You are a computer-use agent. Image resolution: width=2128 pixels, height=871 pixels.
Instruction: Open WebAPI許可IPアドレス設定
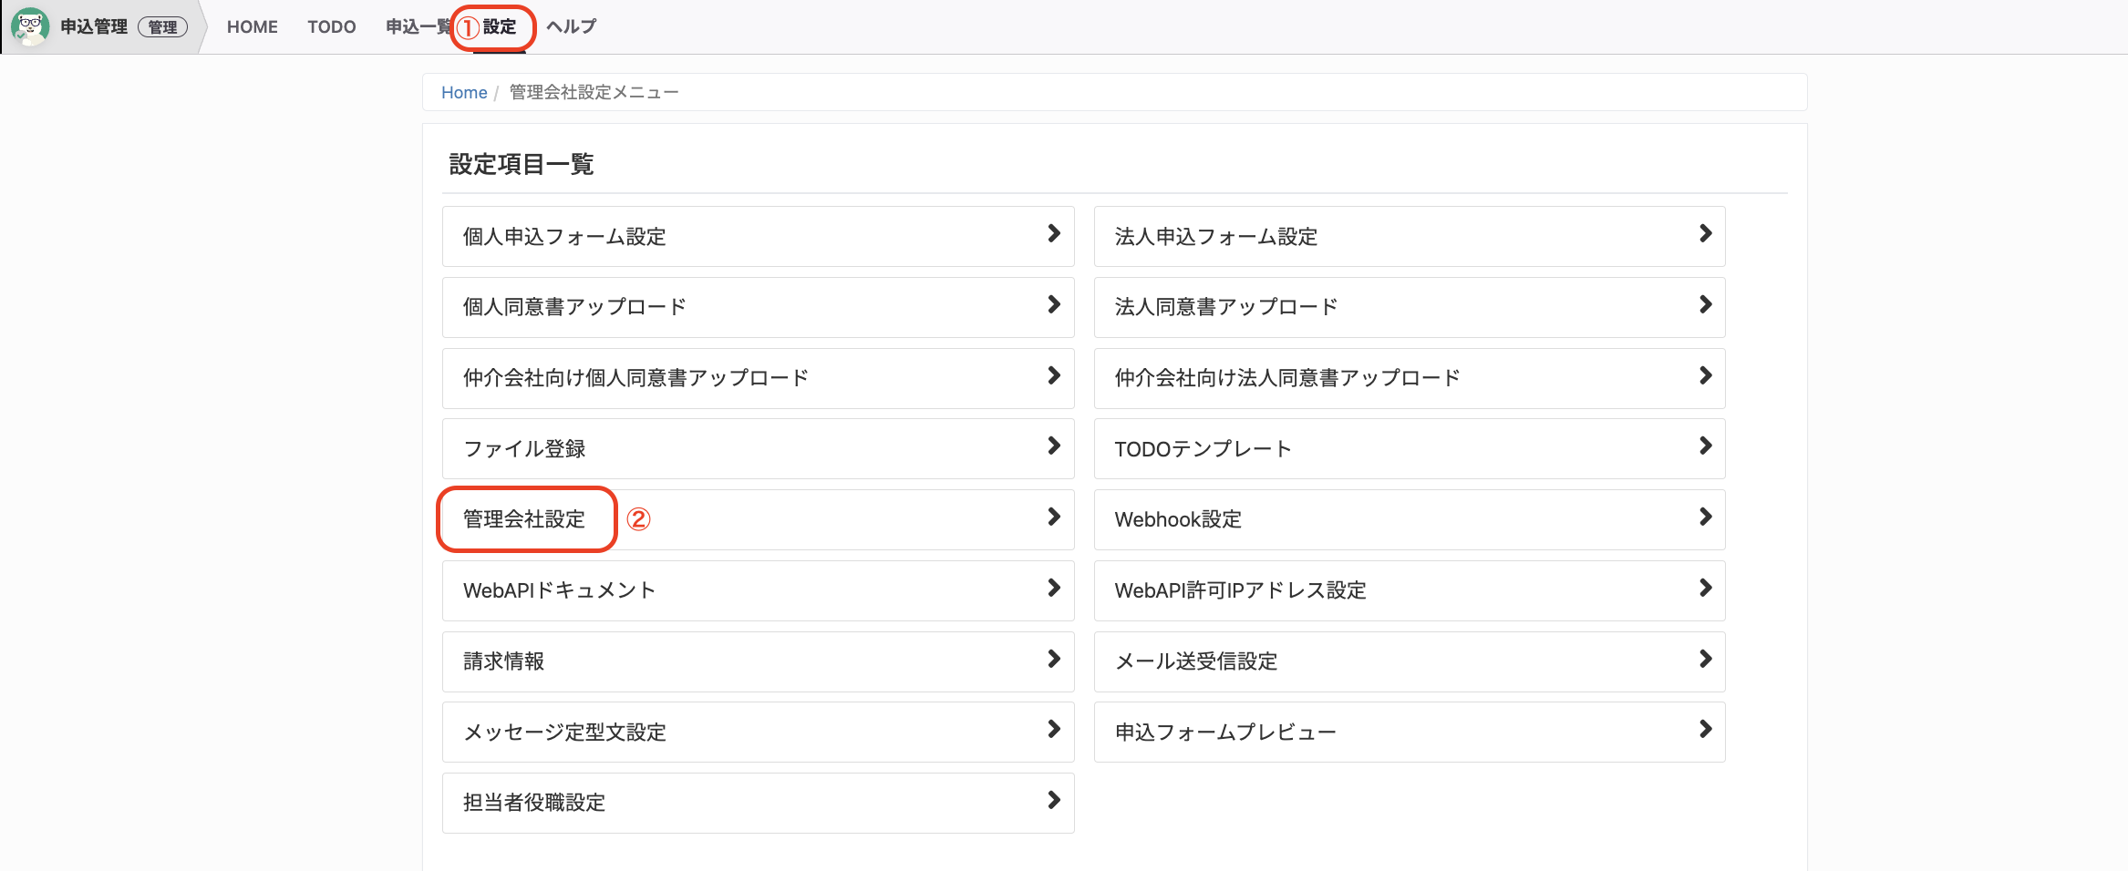[1410, 590]
